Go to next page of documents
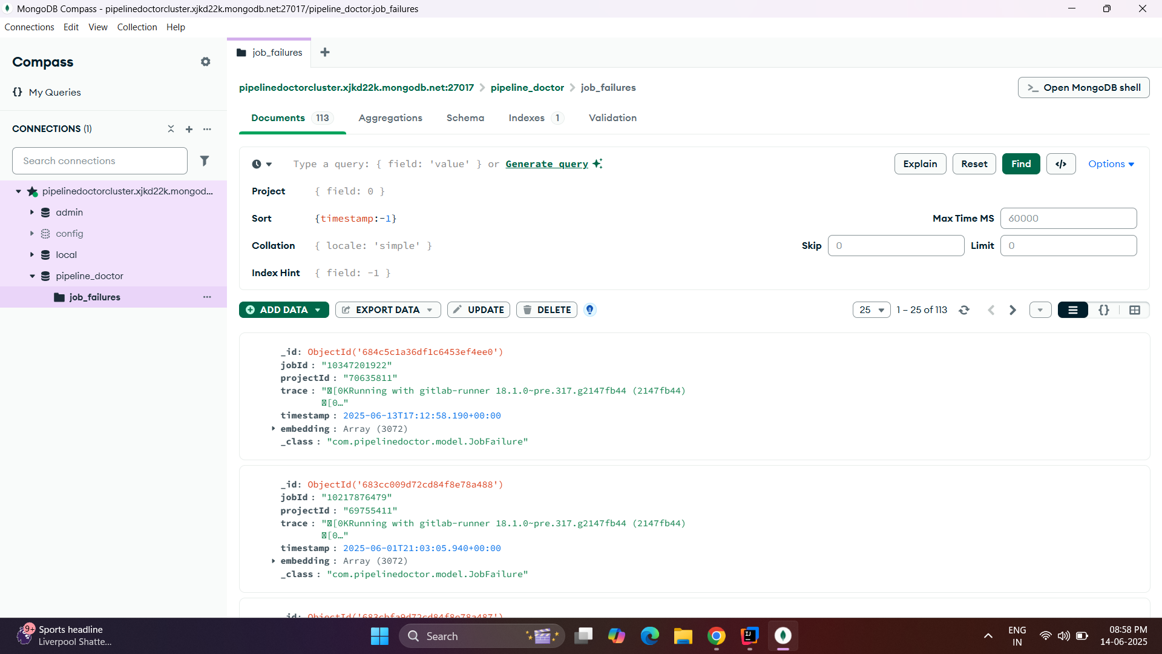This screenshot has height=654, width=1162. pos(1013,310)
